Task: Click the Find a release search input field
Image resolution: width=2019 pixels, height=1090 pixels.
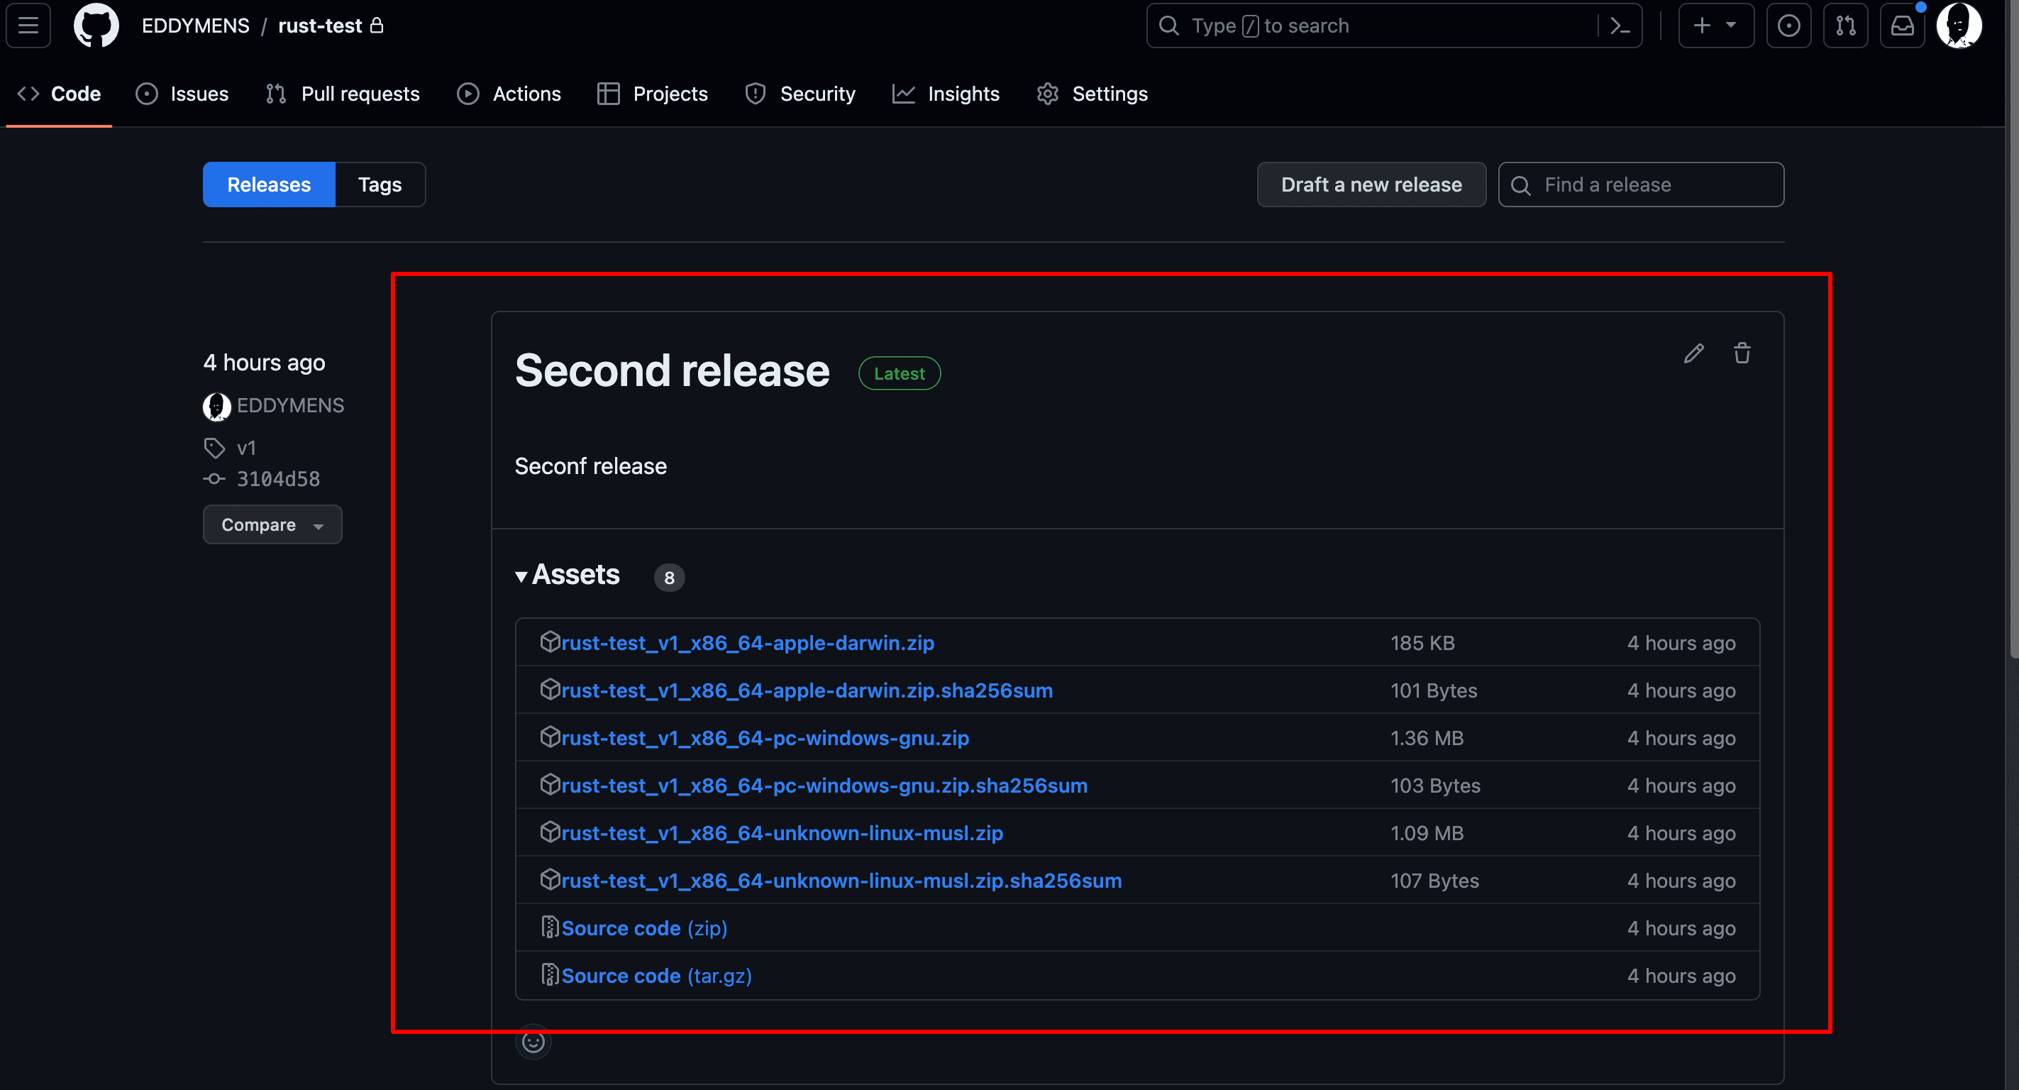Action: tap(1641, 184)
